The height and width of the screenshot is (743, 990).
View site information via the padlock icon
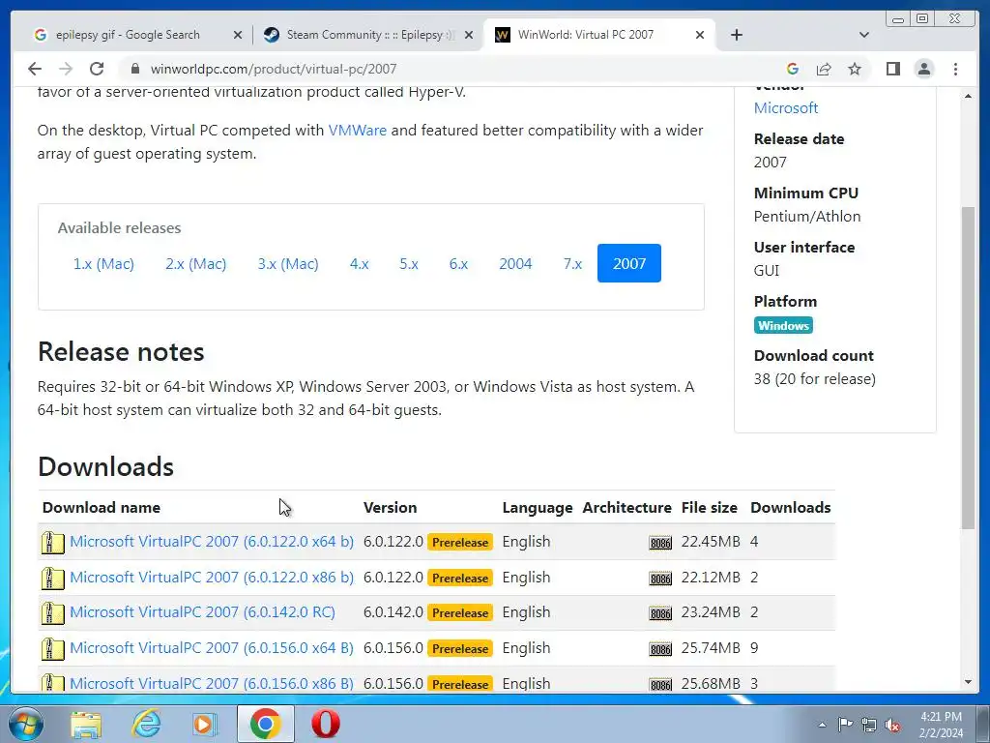coord(134,69)
